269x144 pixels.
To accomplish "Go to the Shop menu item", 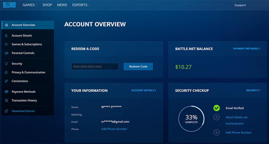I will [x=47, y=5].
